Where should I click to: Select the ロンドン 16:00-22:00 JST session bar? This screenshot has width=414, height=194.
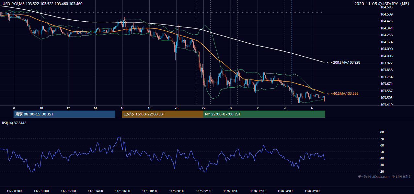point(162,114)
